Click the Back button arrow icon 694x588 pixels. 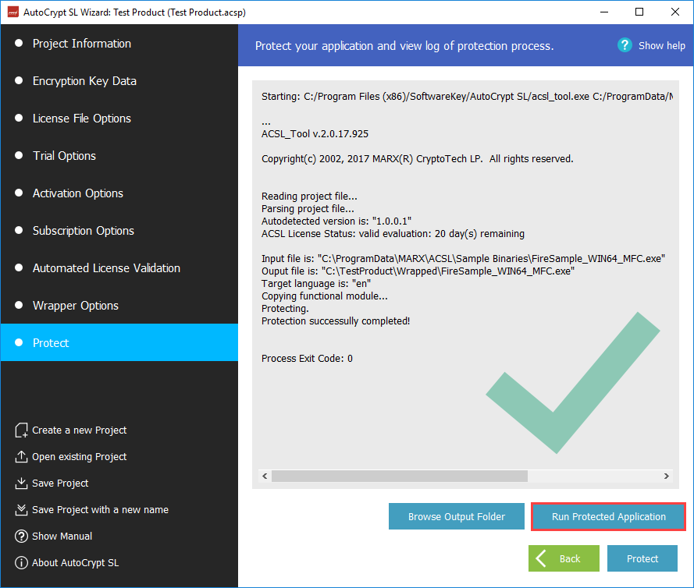tap(541, 558)
